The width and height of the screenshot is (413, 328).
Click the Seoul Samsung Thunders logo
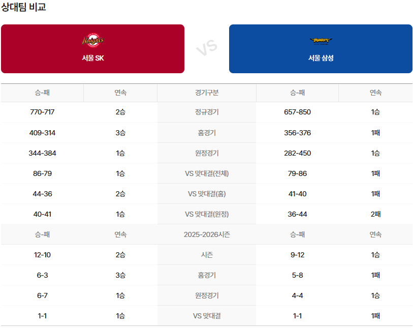321,41
